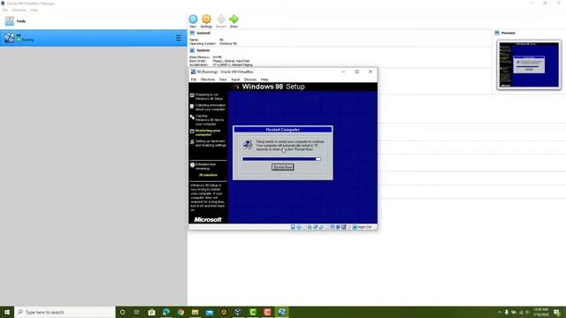
Task: Show hidden system tray icons
Action: 500,312
